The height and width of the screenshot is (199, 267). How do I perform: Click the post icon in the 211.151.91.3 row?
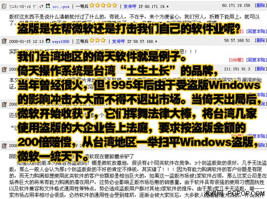[x=4, y=69]
